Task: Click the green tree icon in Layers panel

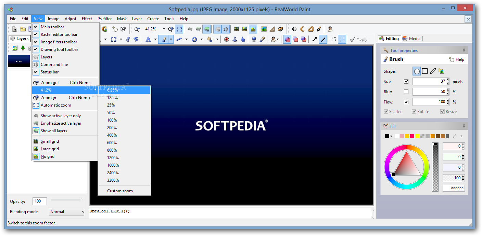Action: point(23,48)
